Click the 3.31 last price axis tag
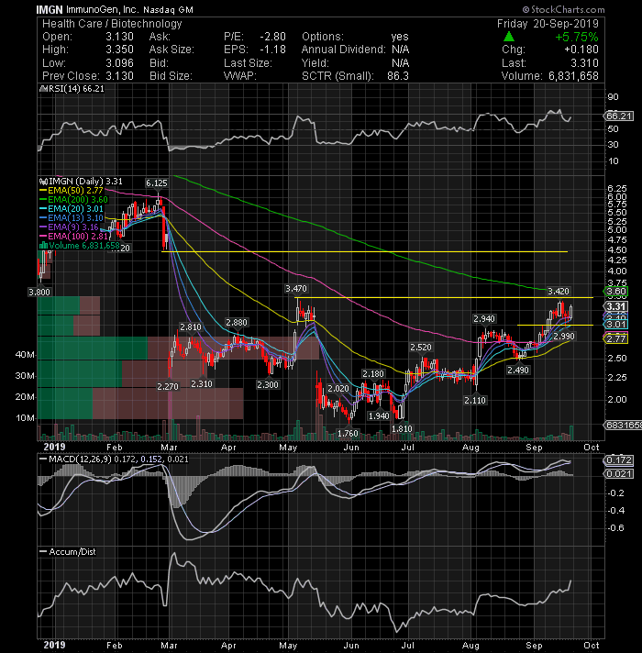Viewport: 642px width, 653px height. click(616, 307)
